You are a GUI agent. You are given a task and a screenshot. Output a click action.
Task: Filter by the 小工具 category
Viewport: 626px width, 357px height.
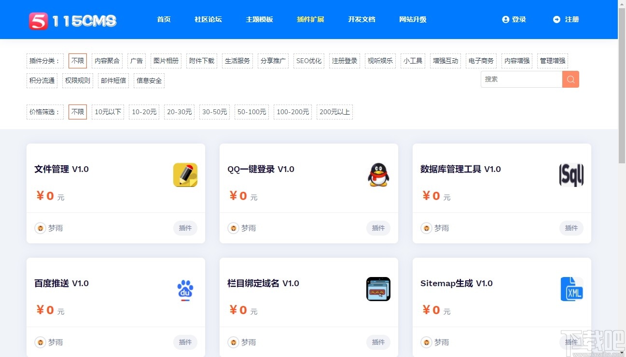(413, 61)
